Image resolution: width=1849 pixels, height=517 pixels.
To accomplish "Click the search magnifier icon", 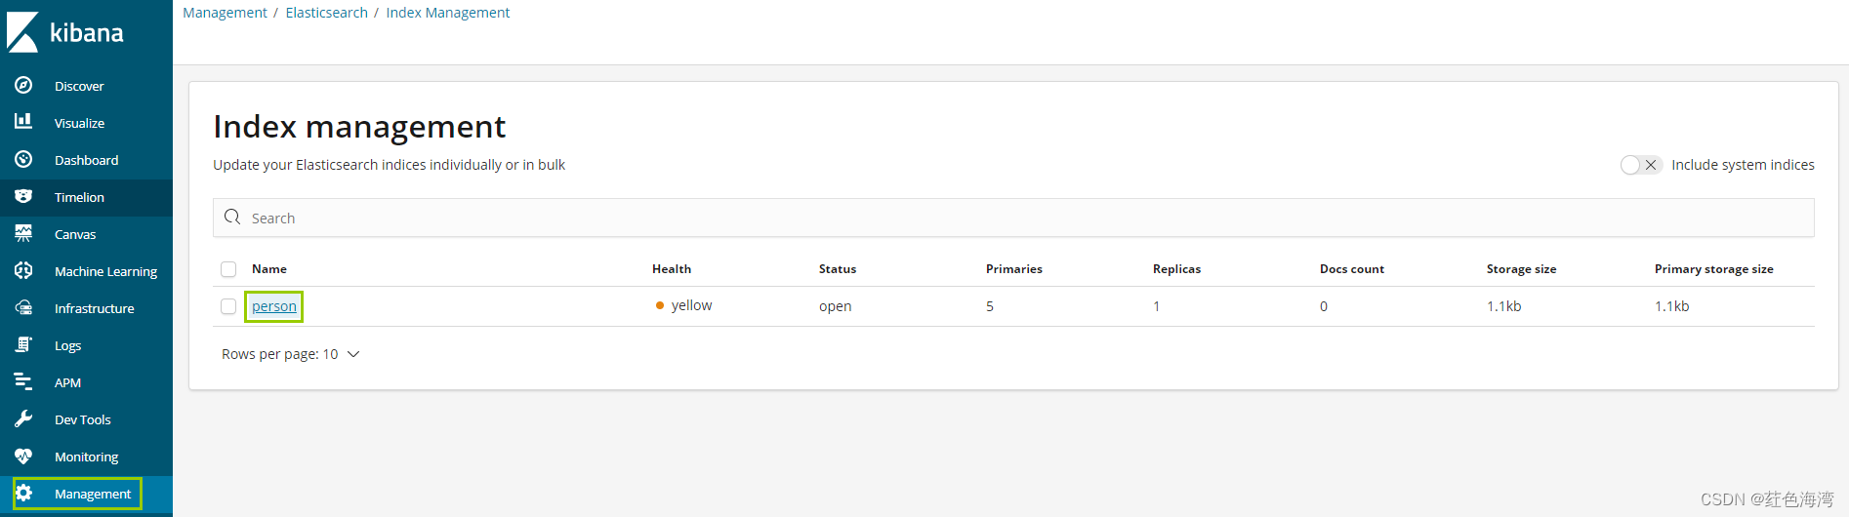I will click(x=232, y=217).
